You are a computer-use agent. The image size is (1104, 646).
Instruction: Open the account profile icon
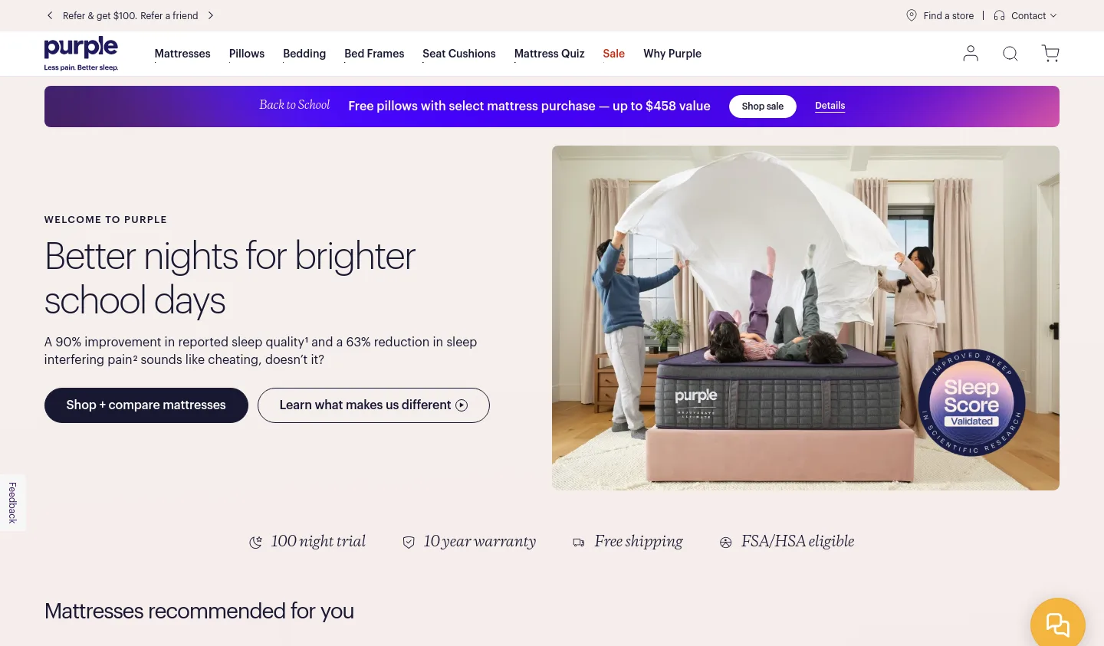pyautogui.click(x=971, y=54)
